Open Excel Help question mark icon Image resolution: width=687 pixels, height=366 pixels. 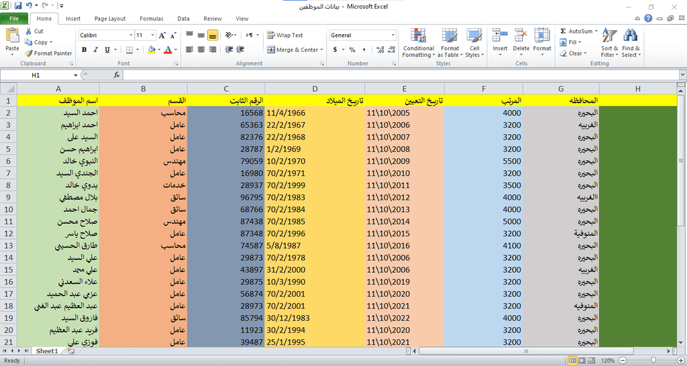648,18
